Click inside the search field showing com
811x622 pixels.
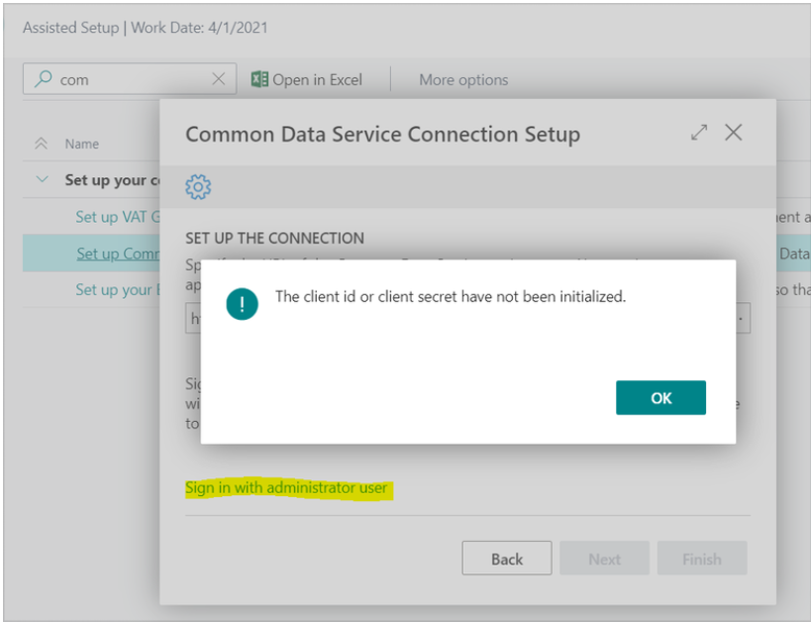point(119,80)
